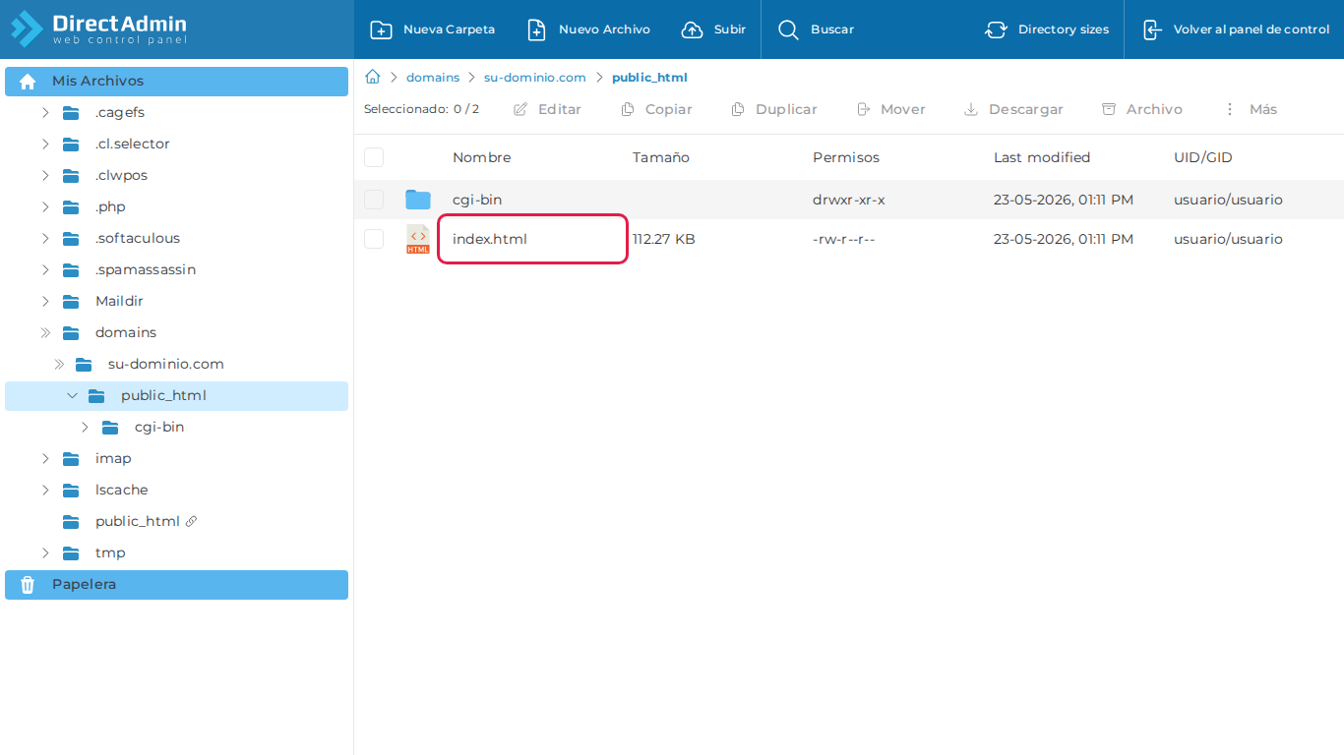Collapse the public_html tree node
Image resolution: width=1344 pixels, height=755 pixels.
pyautogui.click(x=72, y=395)
